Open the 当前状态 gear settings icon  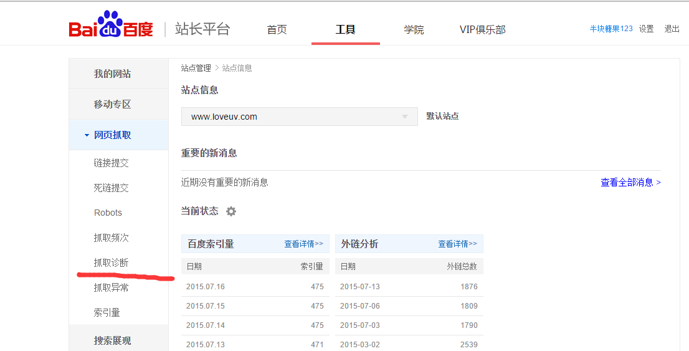click(x=231, y=211)
